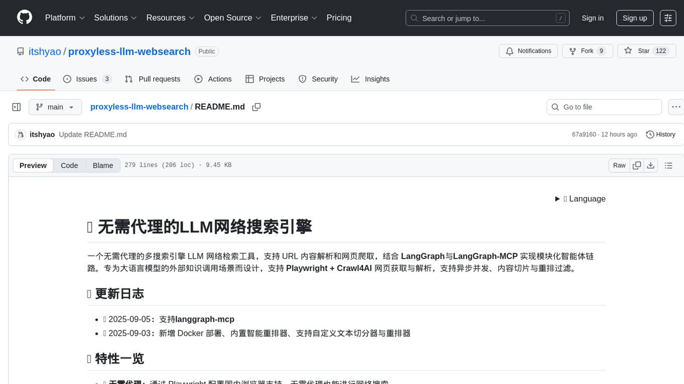
Task: Open commit 67a9160
Action: (x=584, y=135)
